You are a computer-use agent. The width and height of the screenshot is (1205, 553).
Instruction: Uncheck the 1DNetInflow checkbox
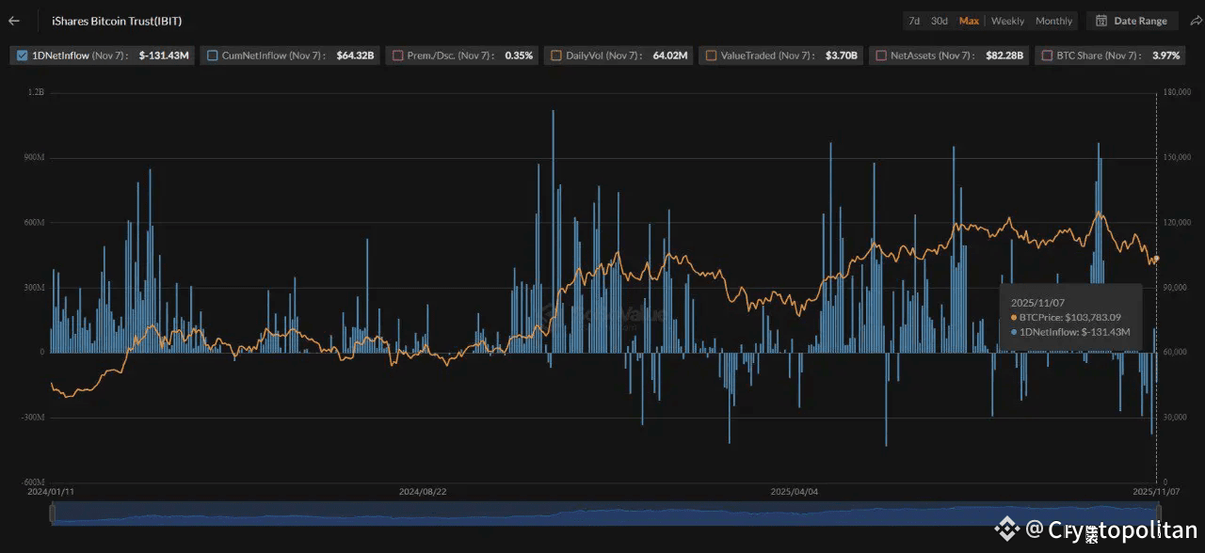pos(23,55)
